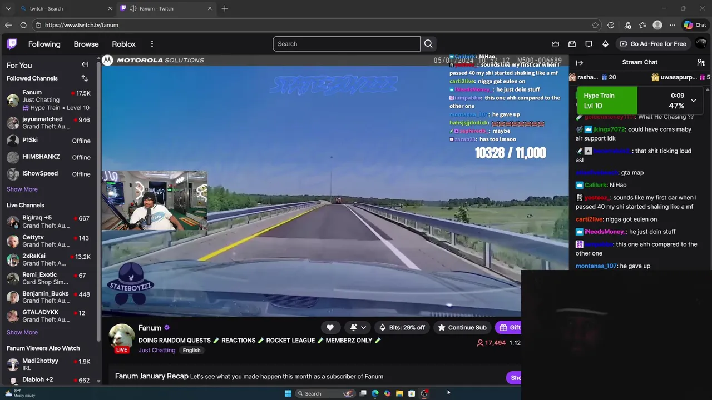The width and height of the screenshot is (712, 400).
Task: Select the Fanum - Twitch tab
Action: point(166,8)
